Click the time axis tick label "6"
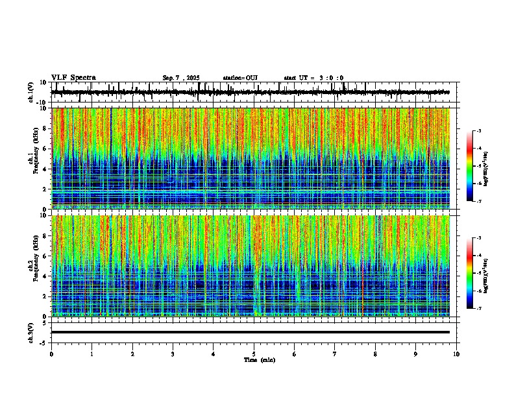The height and width of the screenshot is (397, 514). point(295,354)
